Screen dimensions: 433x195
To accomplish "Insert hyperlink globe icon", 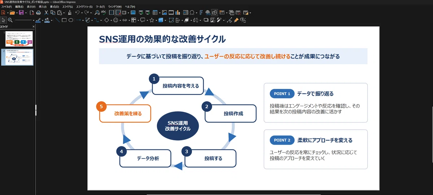I will coord(208,13).
